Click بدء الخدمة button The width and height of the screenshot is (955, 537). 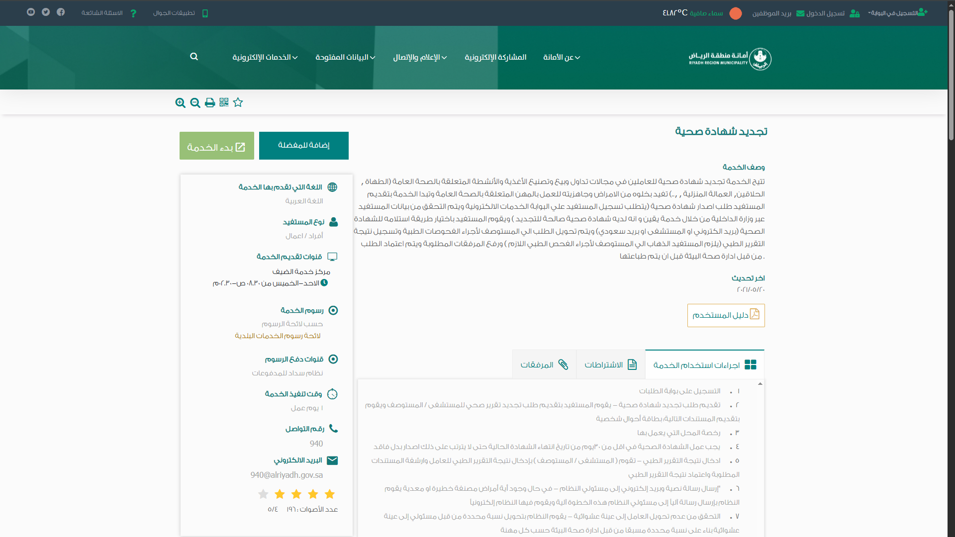[216, 146]
